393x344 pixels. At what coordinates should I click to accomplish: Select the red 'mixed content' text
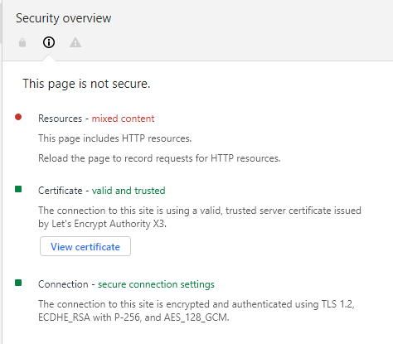(x=123, y=119)
